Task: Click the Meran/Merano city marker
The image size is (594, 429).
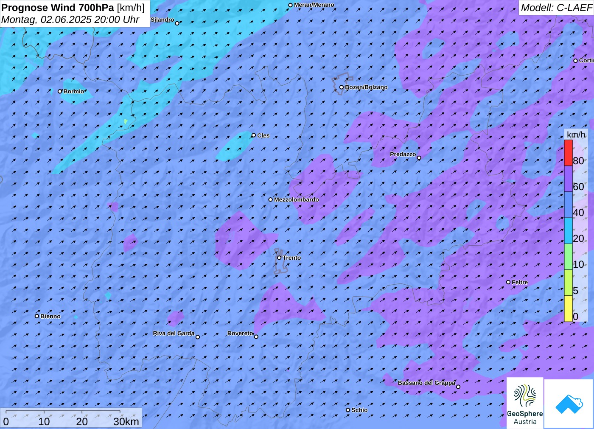Action: tap(291, 5)
